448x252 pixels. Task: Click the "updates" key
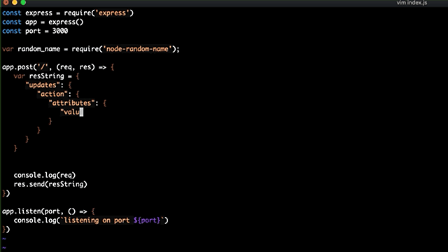click(43, 85)
